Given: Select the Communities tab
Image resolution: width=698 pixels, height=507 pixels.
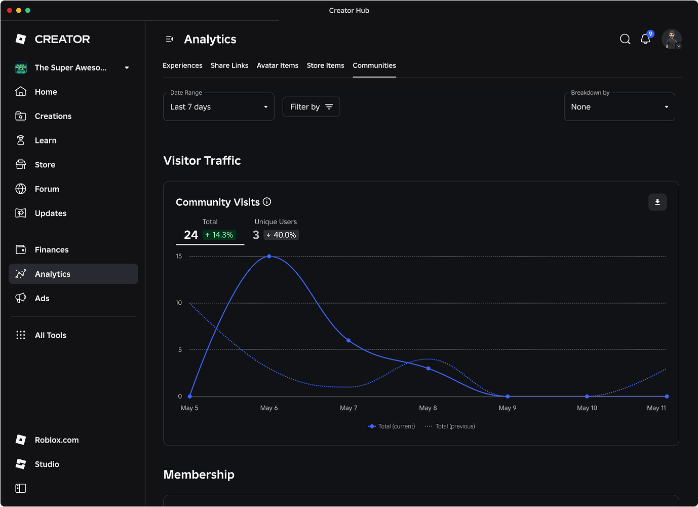Looking at the screenshot, I should point(374,65).
